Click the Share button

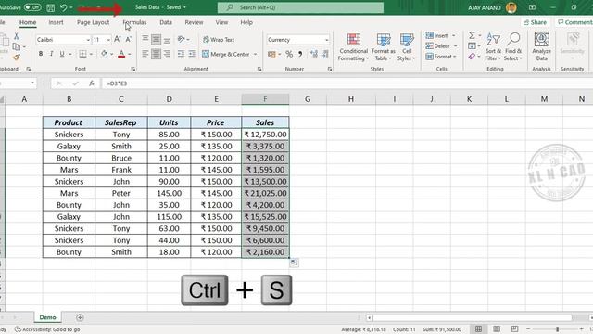[x=535, y=22]
